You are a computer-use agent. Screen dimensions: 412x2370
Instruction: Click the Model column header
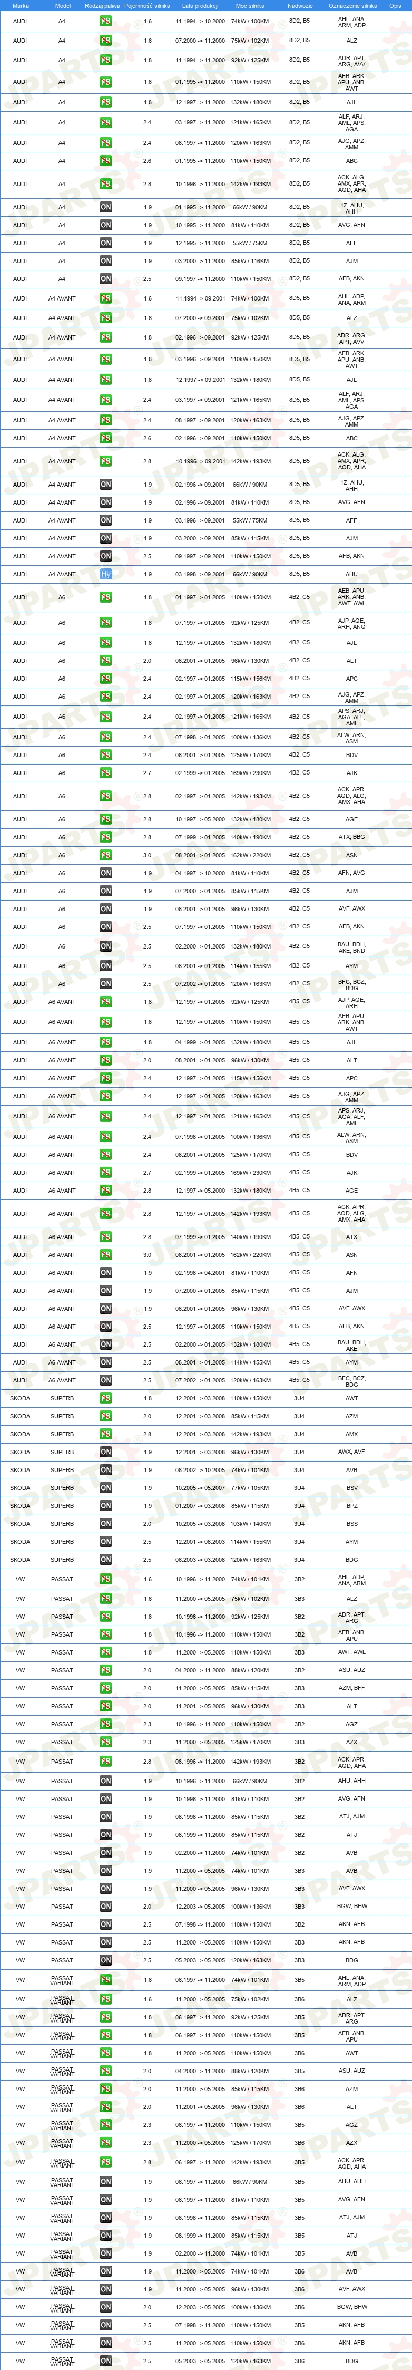click(x=63, y=5)
